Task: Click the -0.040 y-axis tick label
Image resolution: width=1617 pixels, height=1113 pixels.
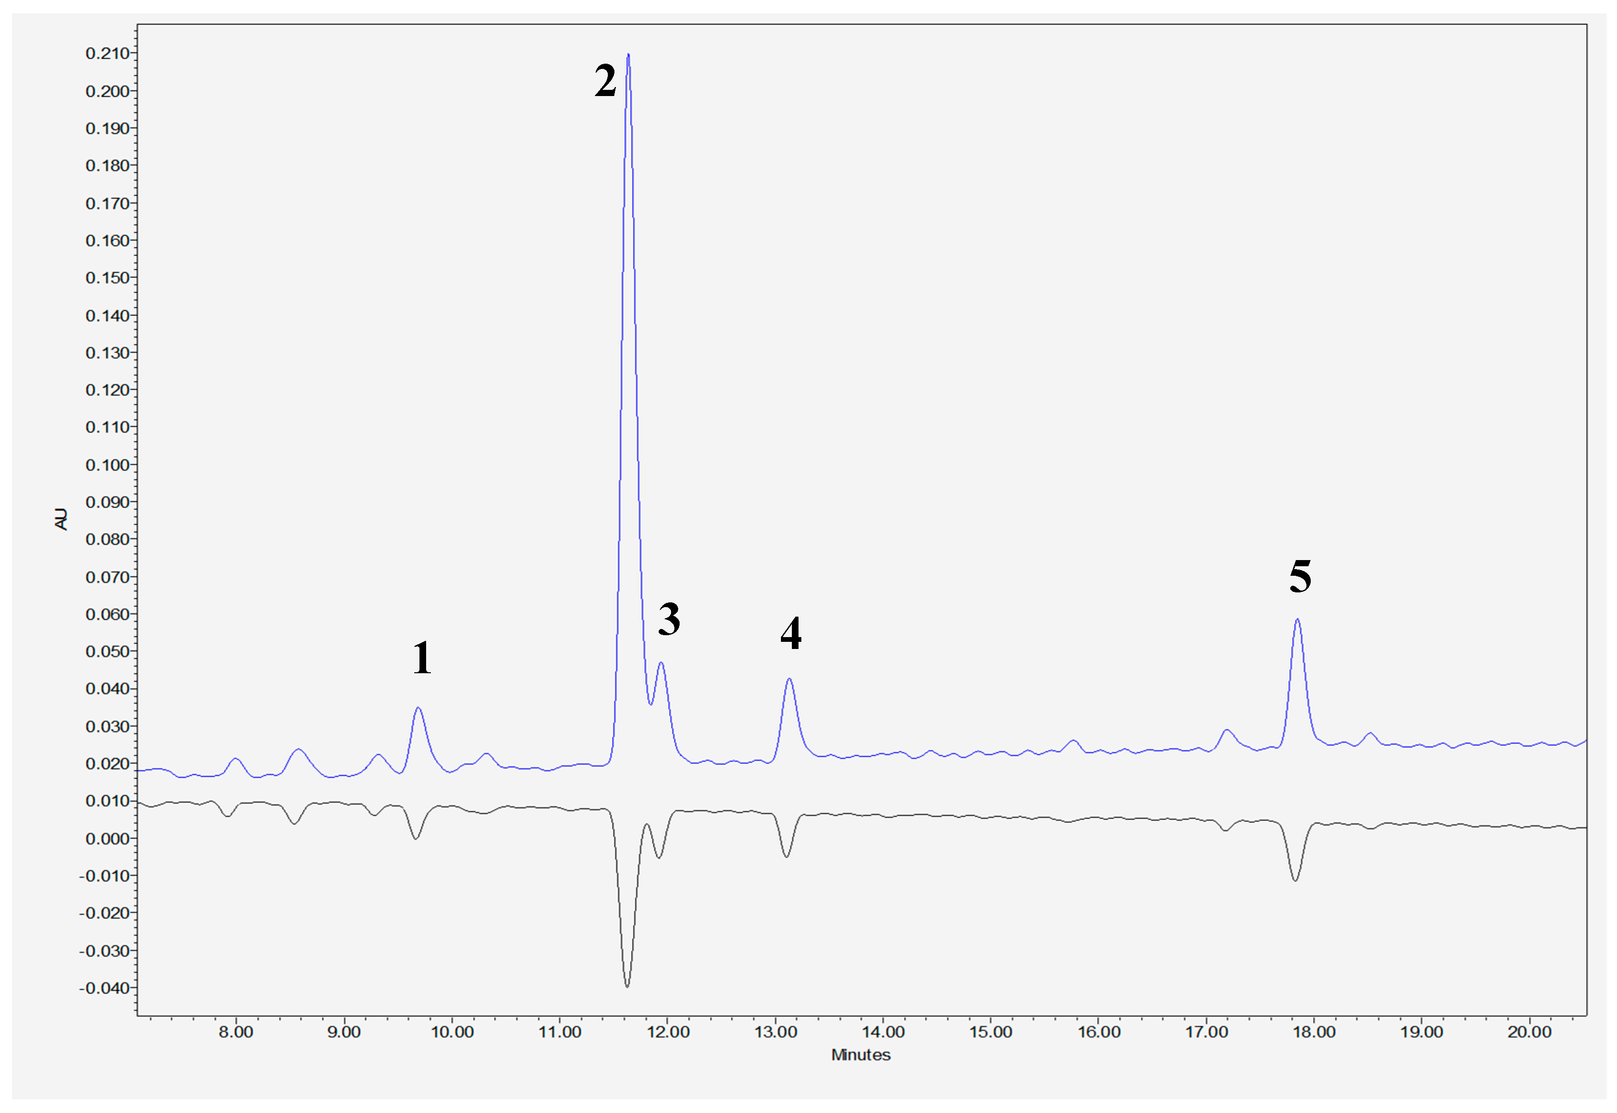Action: coord(104,988)
